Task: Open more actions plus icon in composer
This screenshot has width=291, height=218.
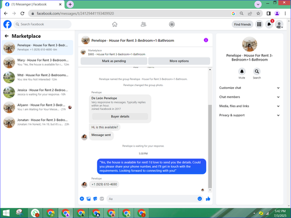Action: point(82,199)
